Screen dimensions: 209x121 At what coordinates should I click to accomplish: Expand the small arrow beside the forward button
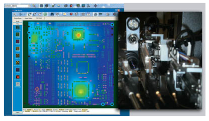click(x=24, y=14)
